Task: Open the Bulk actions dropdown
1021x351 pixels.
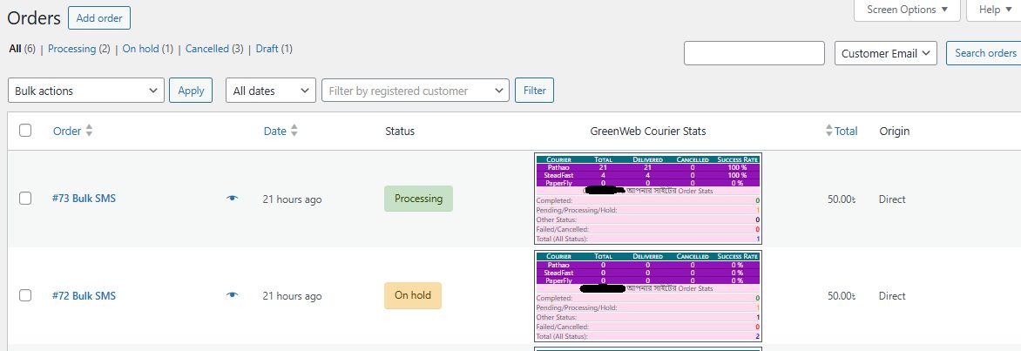Action: (86, 91)
